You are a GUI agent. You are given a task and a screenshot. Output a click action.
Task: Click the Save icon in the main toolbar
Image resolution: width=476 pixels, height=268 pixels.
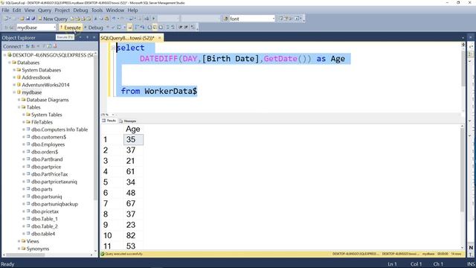pos(28,19)
